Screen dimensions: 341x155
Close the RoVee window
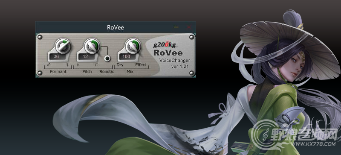[x=189, y=27]
